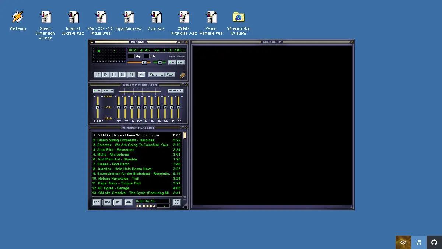Click the large Pause button in Winamp main window
The height and width of the screenshot is (249, 442).
115,75
